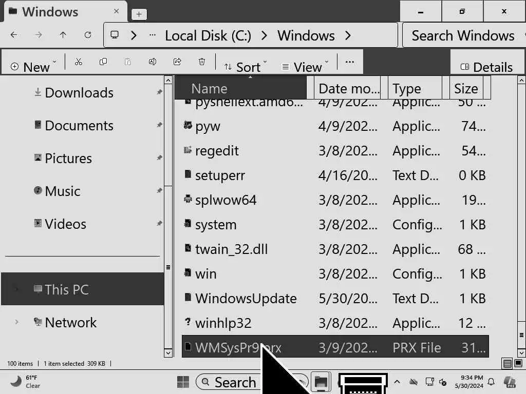
Task: Close the Windows tab
Action: pos(117,11)
